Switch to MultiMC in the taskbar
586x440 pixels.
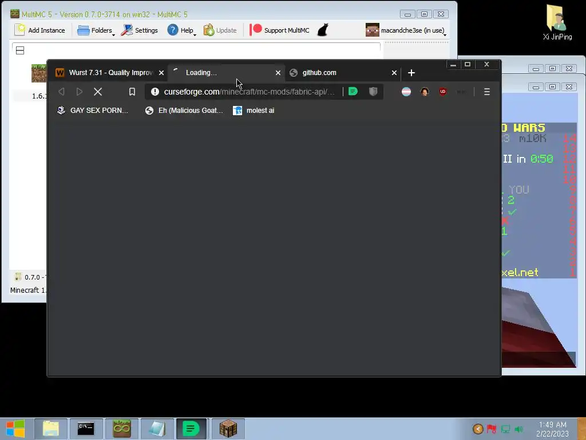point(122,429)
